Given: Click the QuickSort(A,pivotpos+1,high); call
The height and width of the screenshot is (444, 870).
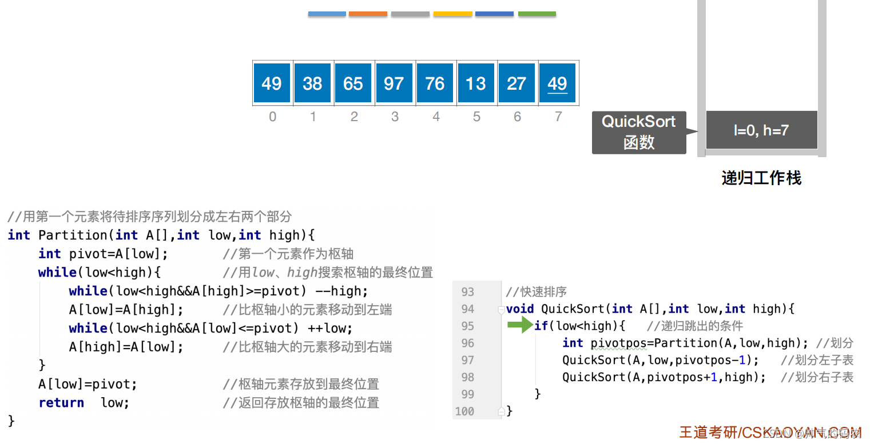Looking at the screenshot, I should coord(664,377).
